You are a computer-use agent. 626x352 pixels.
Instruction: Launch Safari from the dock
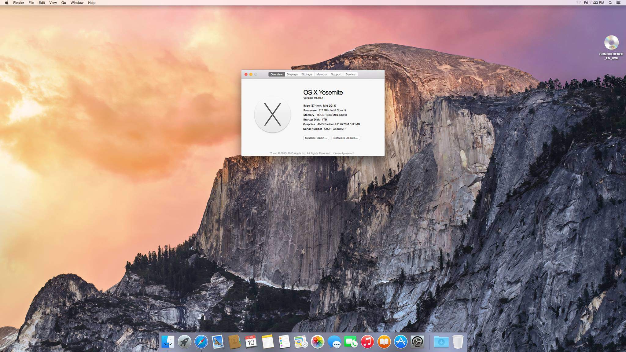(x=201, y=342)
